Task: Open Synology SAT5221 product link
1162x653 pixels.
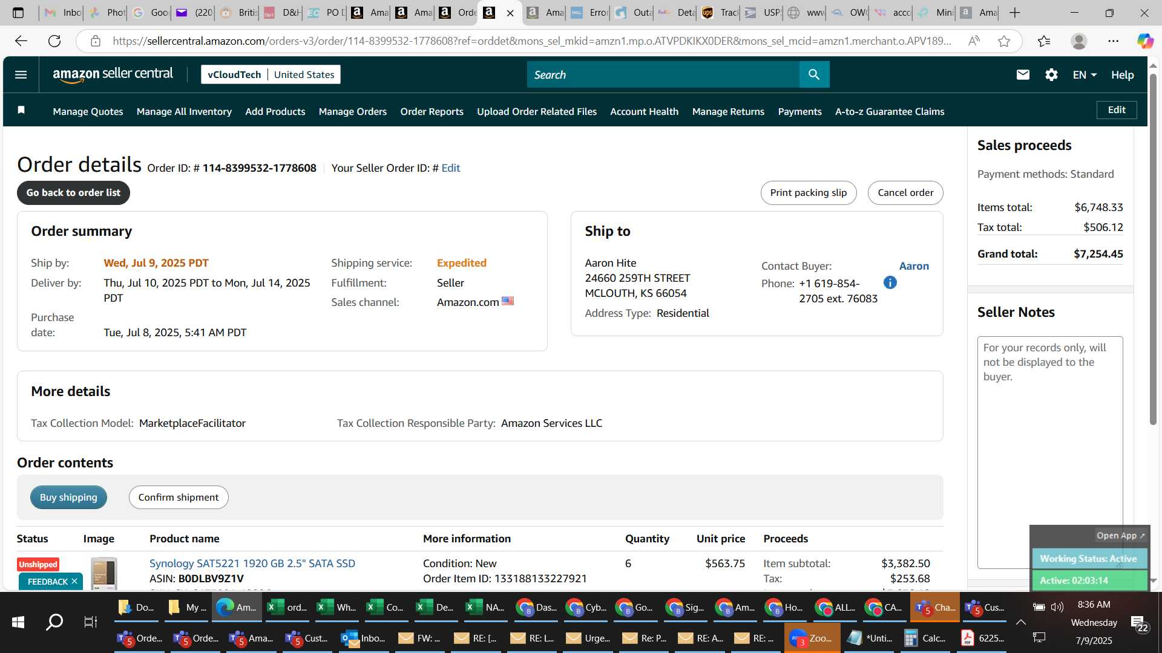Action: tap(252, 564)
